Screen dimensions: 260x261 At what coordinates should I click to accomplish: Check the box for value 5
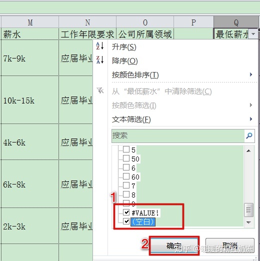[126, 149]
